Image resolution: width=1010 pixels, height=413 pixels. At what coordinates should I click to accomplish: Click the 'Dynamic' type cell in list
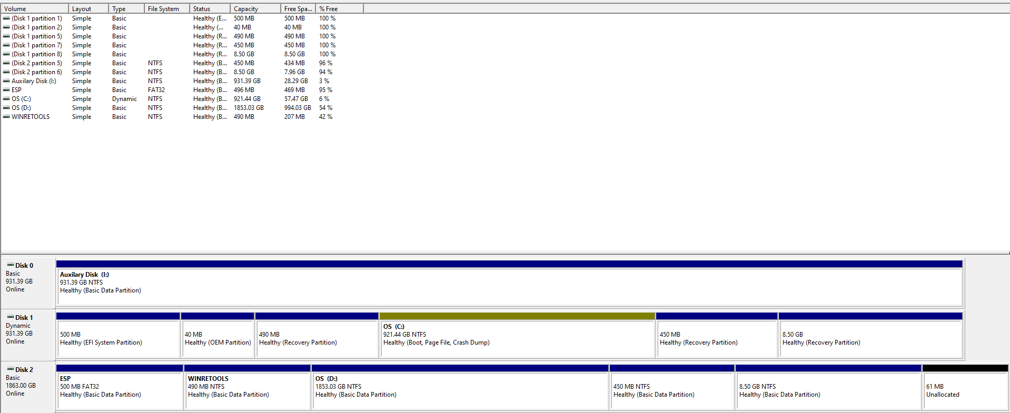tap(124, 99)
